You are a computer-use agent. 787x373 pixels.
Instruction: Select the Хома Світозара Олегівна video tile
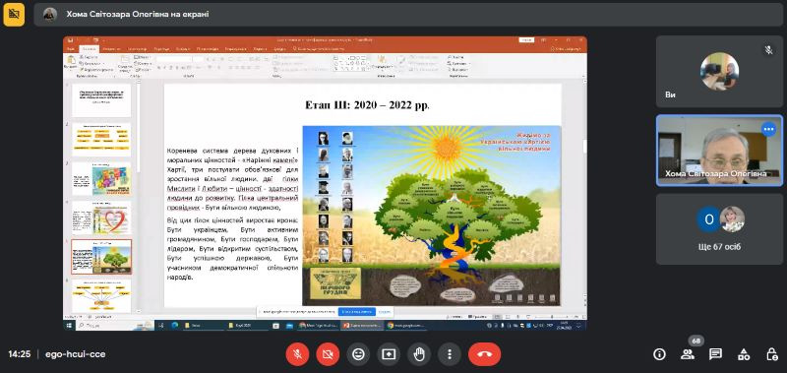click(x=719, y=151)
